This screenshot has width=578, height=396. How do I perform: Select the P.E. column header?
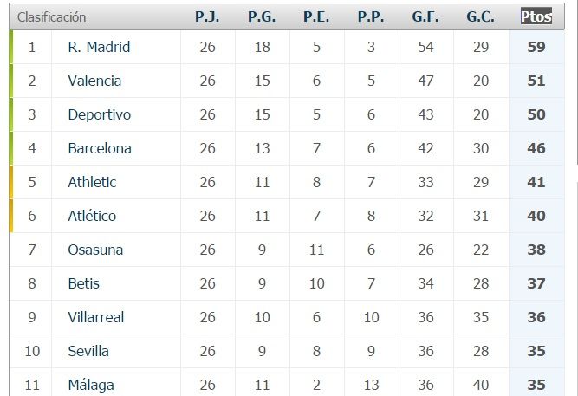tap(316, 16)
